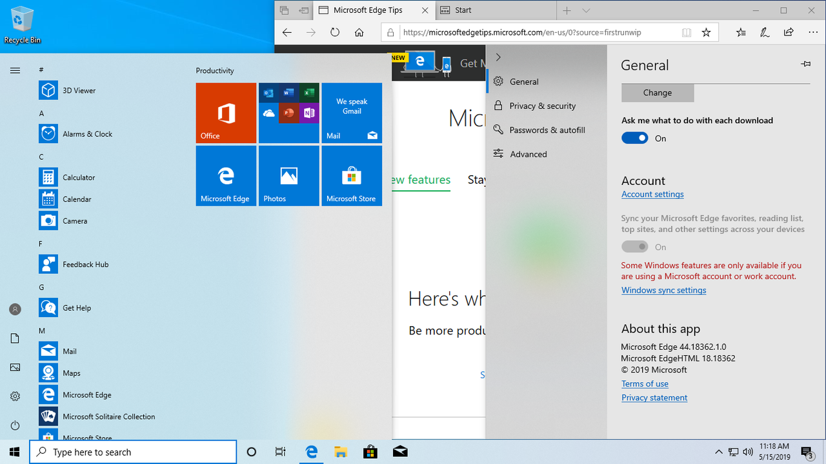Open Mail from the app list
The image size is (826, 464).
coord(97,351)
